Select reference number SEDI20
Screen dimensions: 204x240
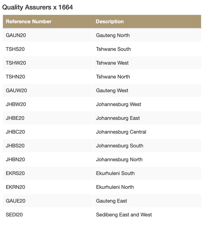tap(14, 215)
